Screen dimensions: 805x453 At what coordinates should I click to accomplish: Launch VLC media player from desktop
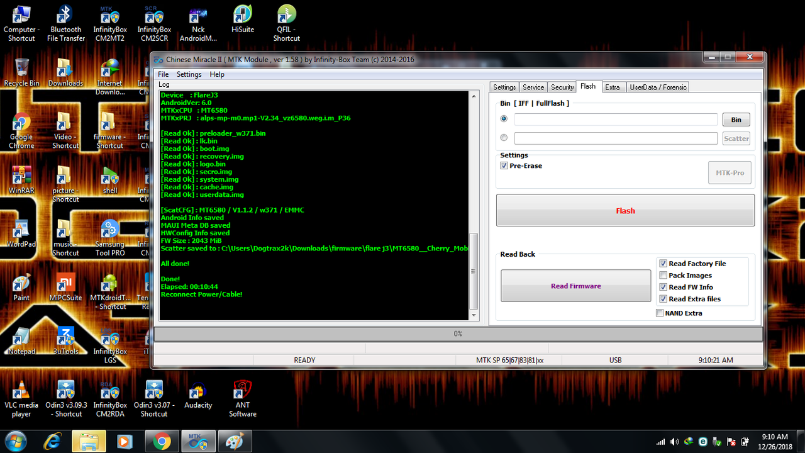pyautogui.click(x=21, y=399)
